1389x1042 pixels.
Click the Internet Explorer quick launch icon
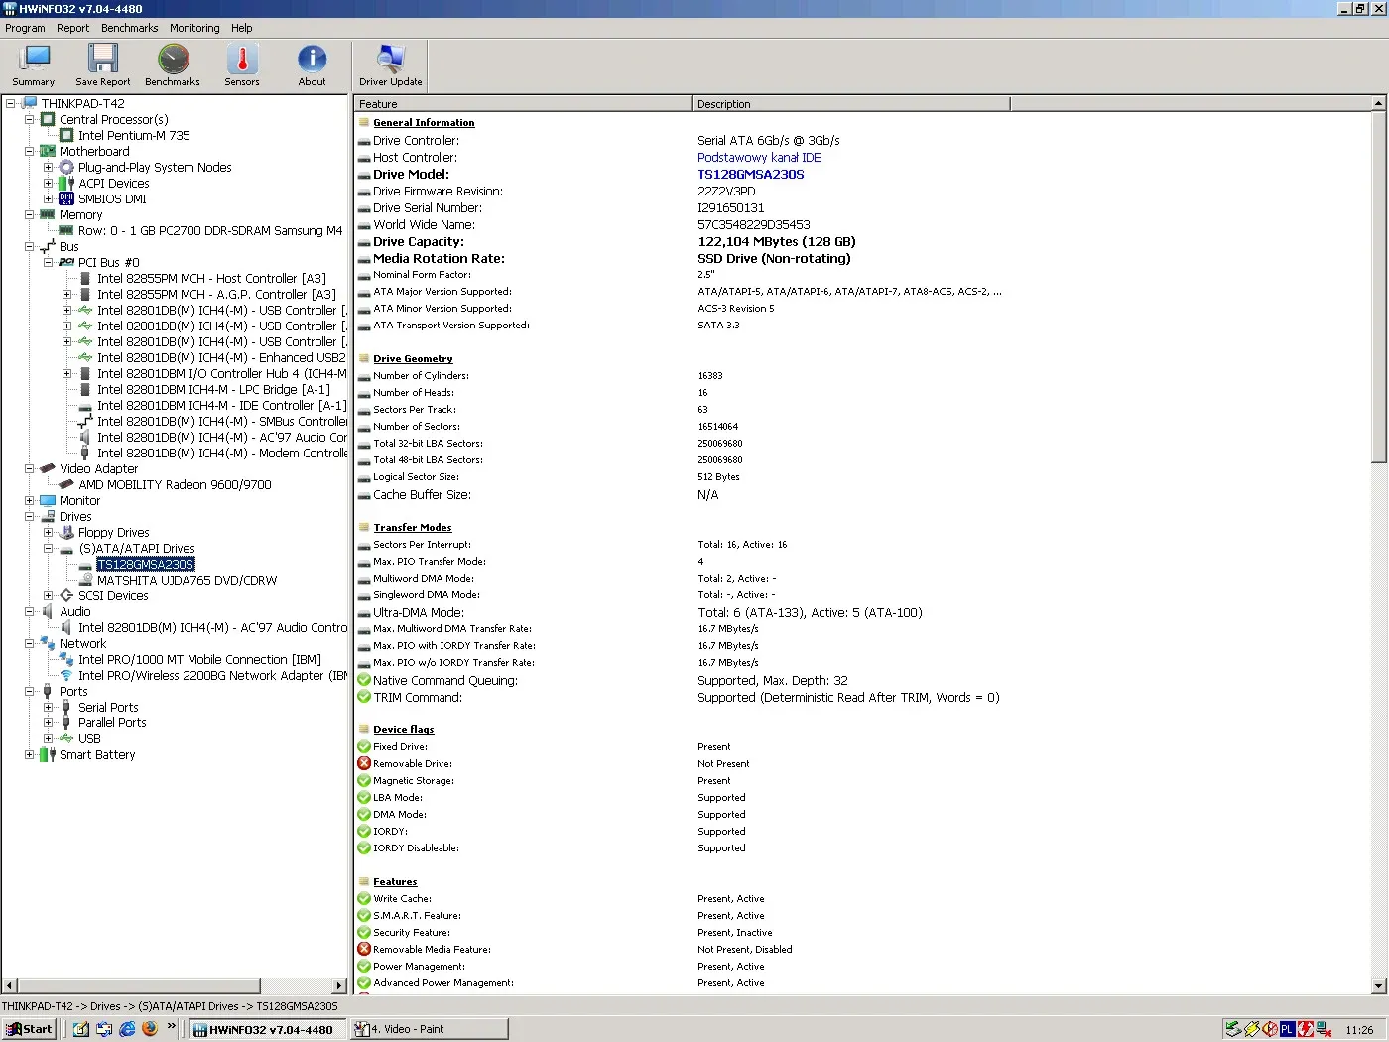pyautogui.click(x=127, y=1029)
